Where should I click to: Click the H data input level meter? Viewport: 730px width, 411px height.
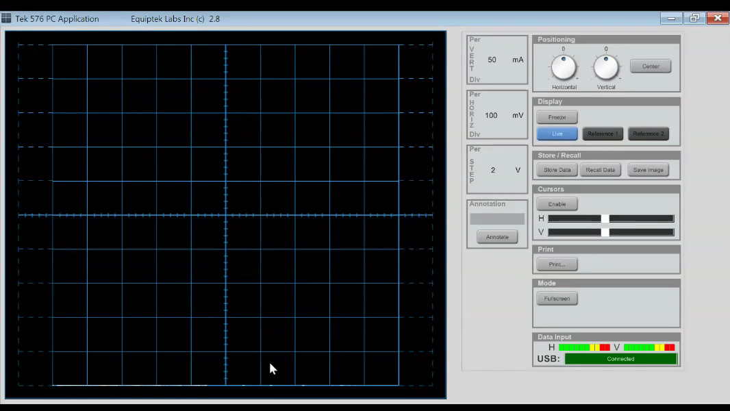point(584,347)
